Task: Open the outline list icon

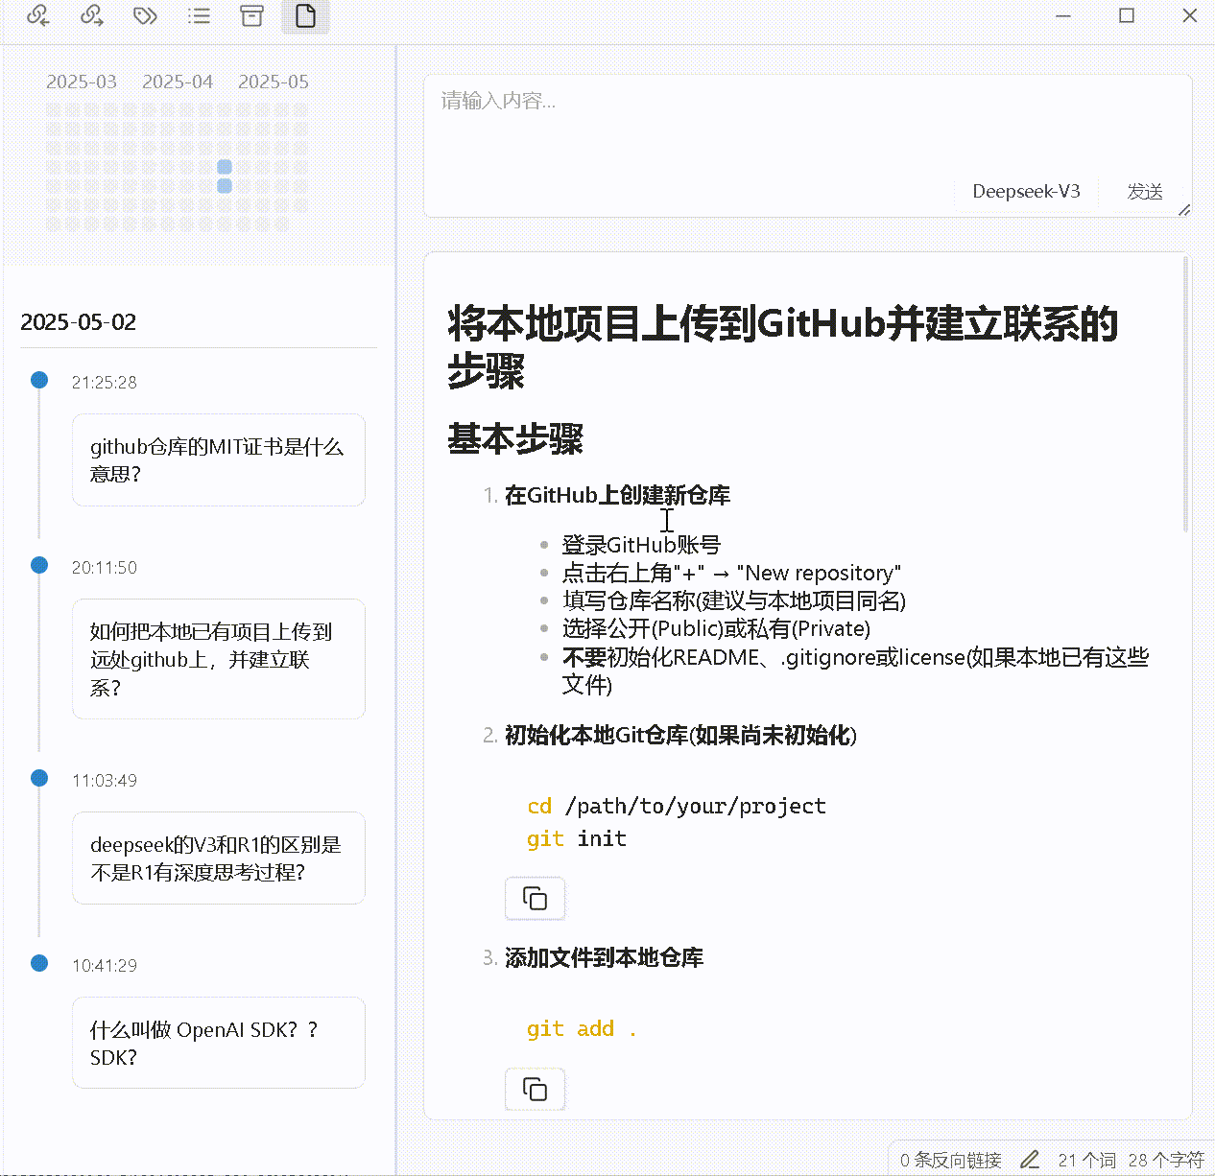Action: (199, 15)
